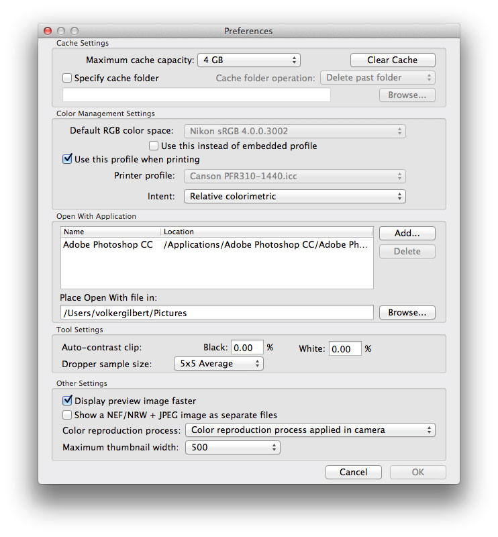Close the Preferences window with red button
This screenshot has width=498, height=537.
pyautogui.click(x=48, y=31)
